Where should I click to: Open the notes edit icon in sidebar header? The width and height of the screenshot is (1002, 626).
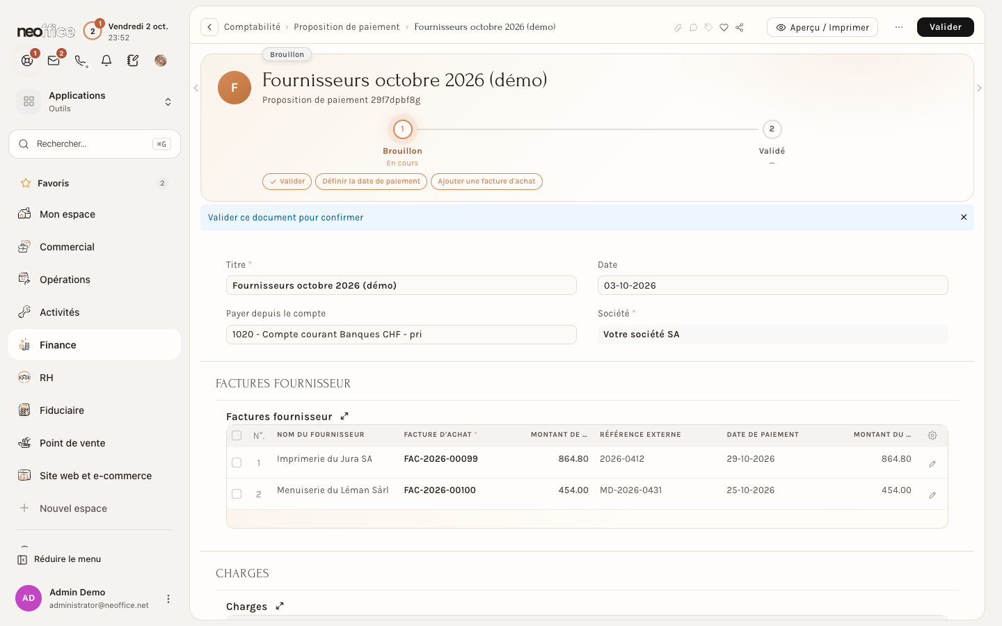pos(133,61)
